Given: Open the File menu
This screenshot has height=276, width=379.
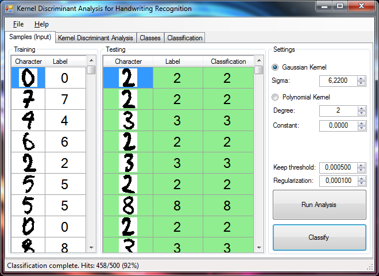Looking at the screenshot, I should click(18, 24).
